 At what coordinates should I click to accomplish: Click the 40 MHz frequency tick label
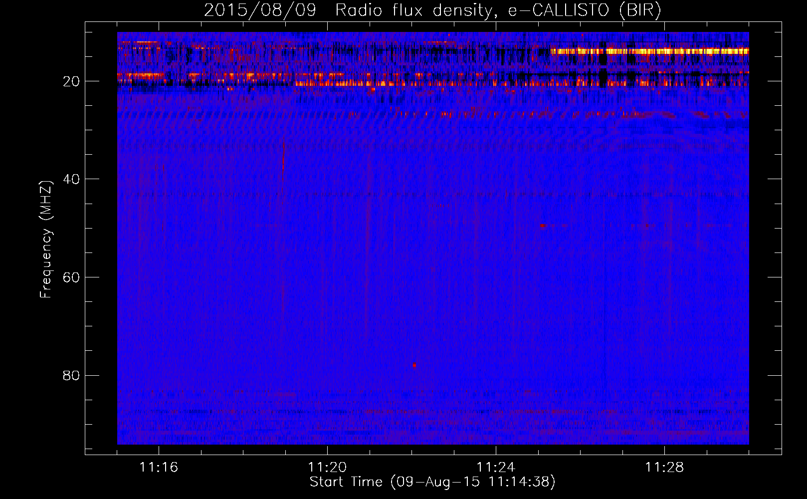pos(71,179)
